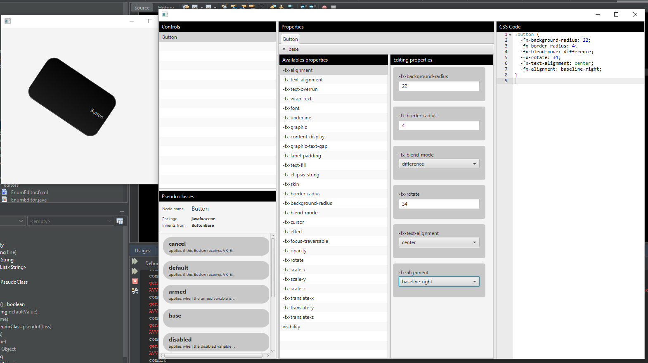
Task: Click the Last Edit toolbar icon
Action: (x=185, y=7)
